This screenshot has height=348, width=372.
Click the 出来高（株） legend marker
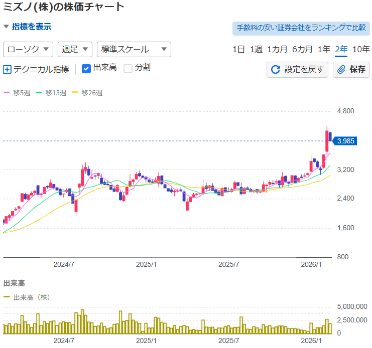[7, 297]
